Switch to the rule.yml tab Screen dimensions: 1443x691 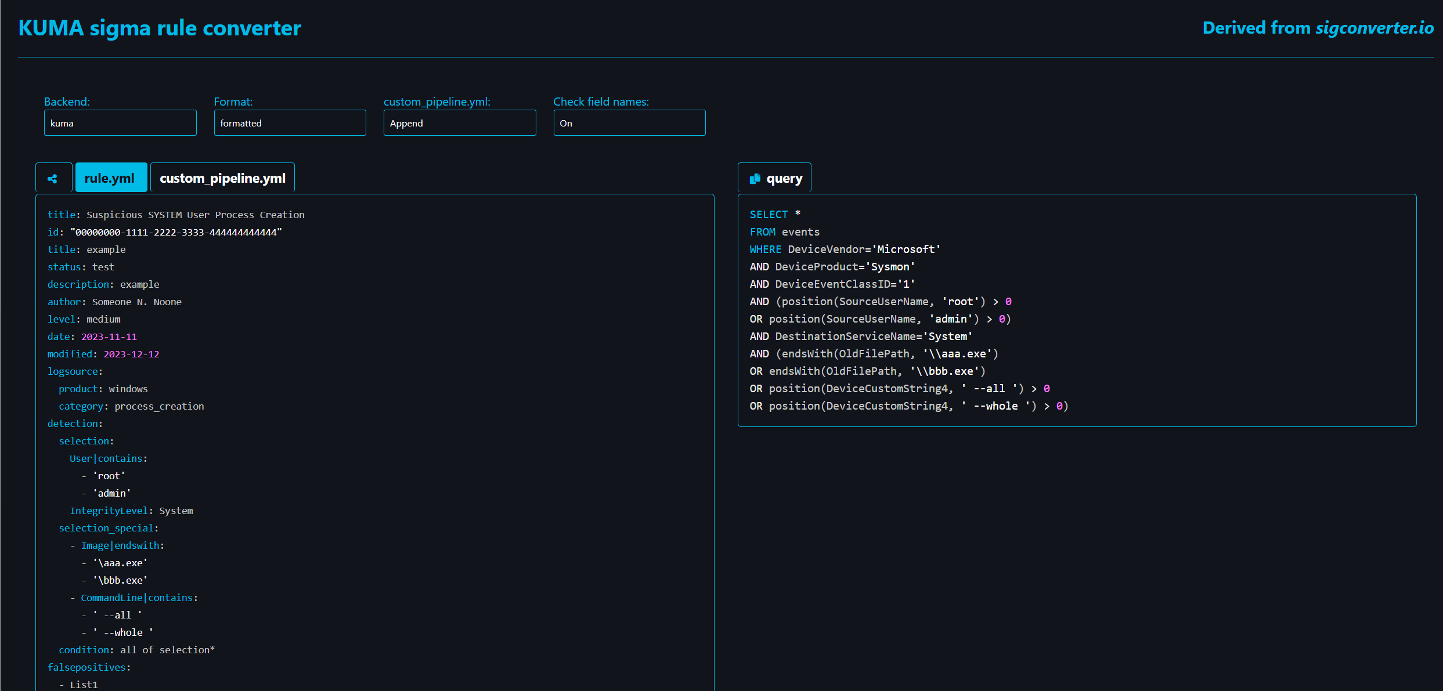point(111,178)
